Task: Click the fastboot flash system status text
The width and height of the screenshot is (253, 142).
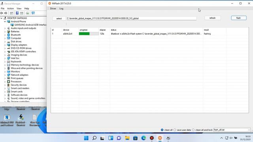Action: pos(156,34)
